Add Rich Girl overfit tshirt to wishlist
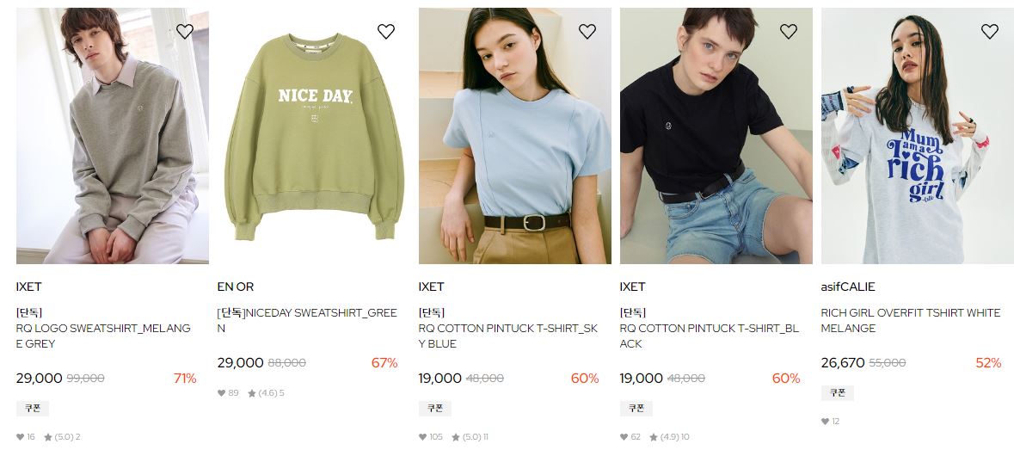 pos(989,31)
